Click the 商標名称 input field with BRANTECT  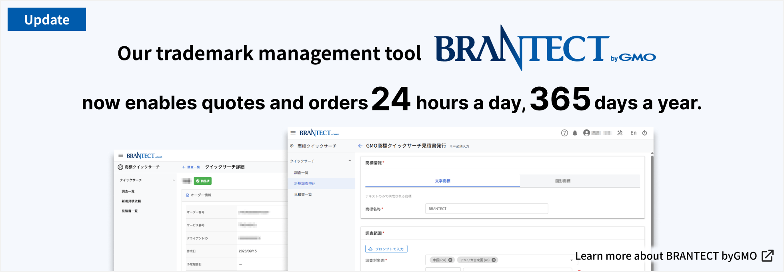[486, 209]
